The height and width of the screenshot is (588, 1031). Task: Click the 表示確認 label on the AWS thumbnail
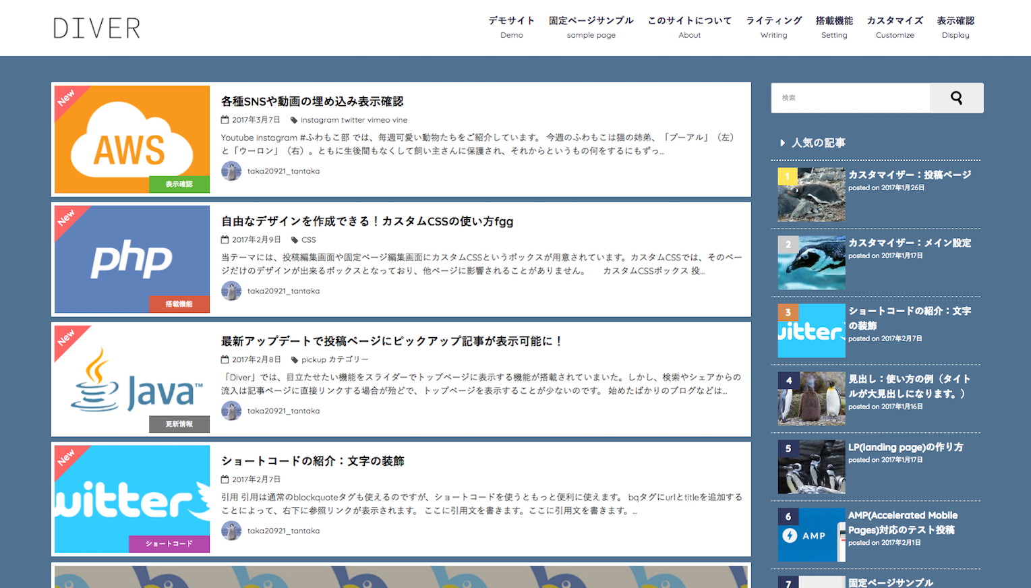(179, 184)
